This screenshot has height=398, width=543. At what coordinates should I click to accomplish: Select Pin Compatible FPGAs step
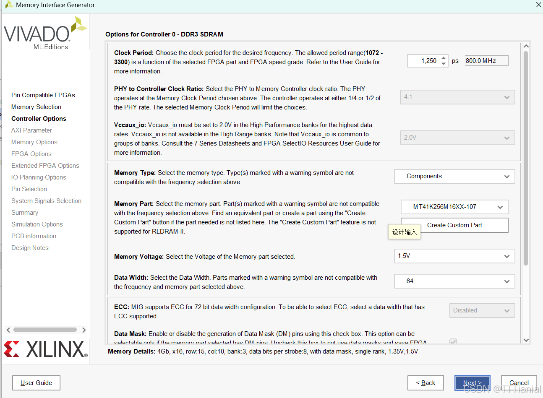[43, 95]
